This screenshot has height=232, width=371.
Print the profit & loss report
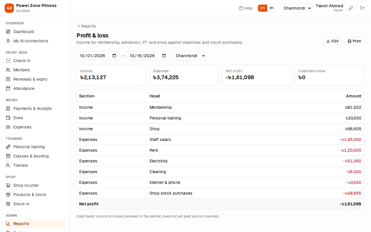click(x=354, y=41)
